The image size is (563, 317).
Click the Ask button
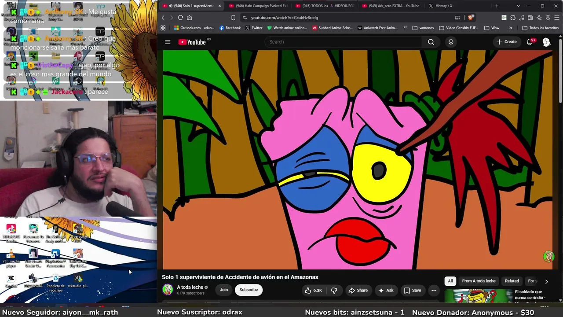coord(386,290)
